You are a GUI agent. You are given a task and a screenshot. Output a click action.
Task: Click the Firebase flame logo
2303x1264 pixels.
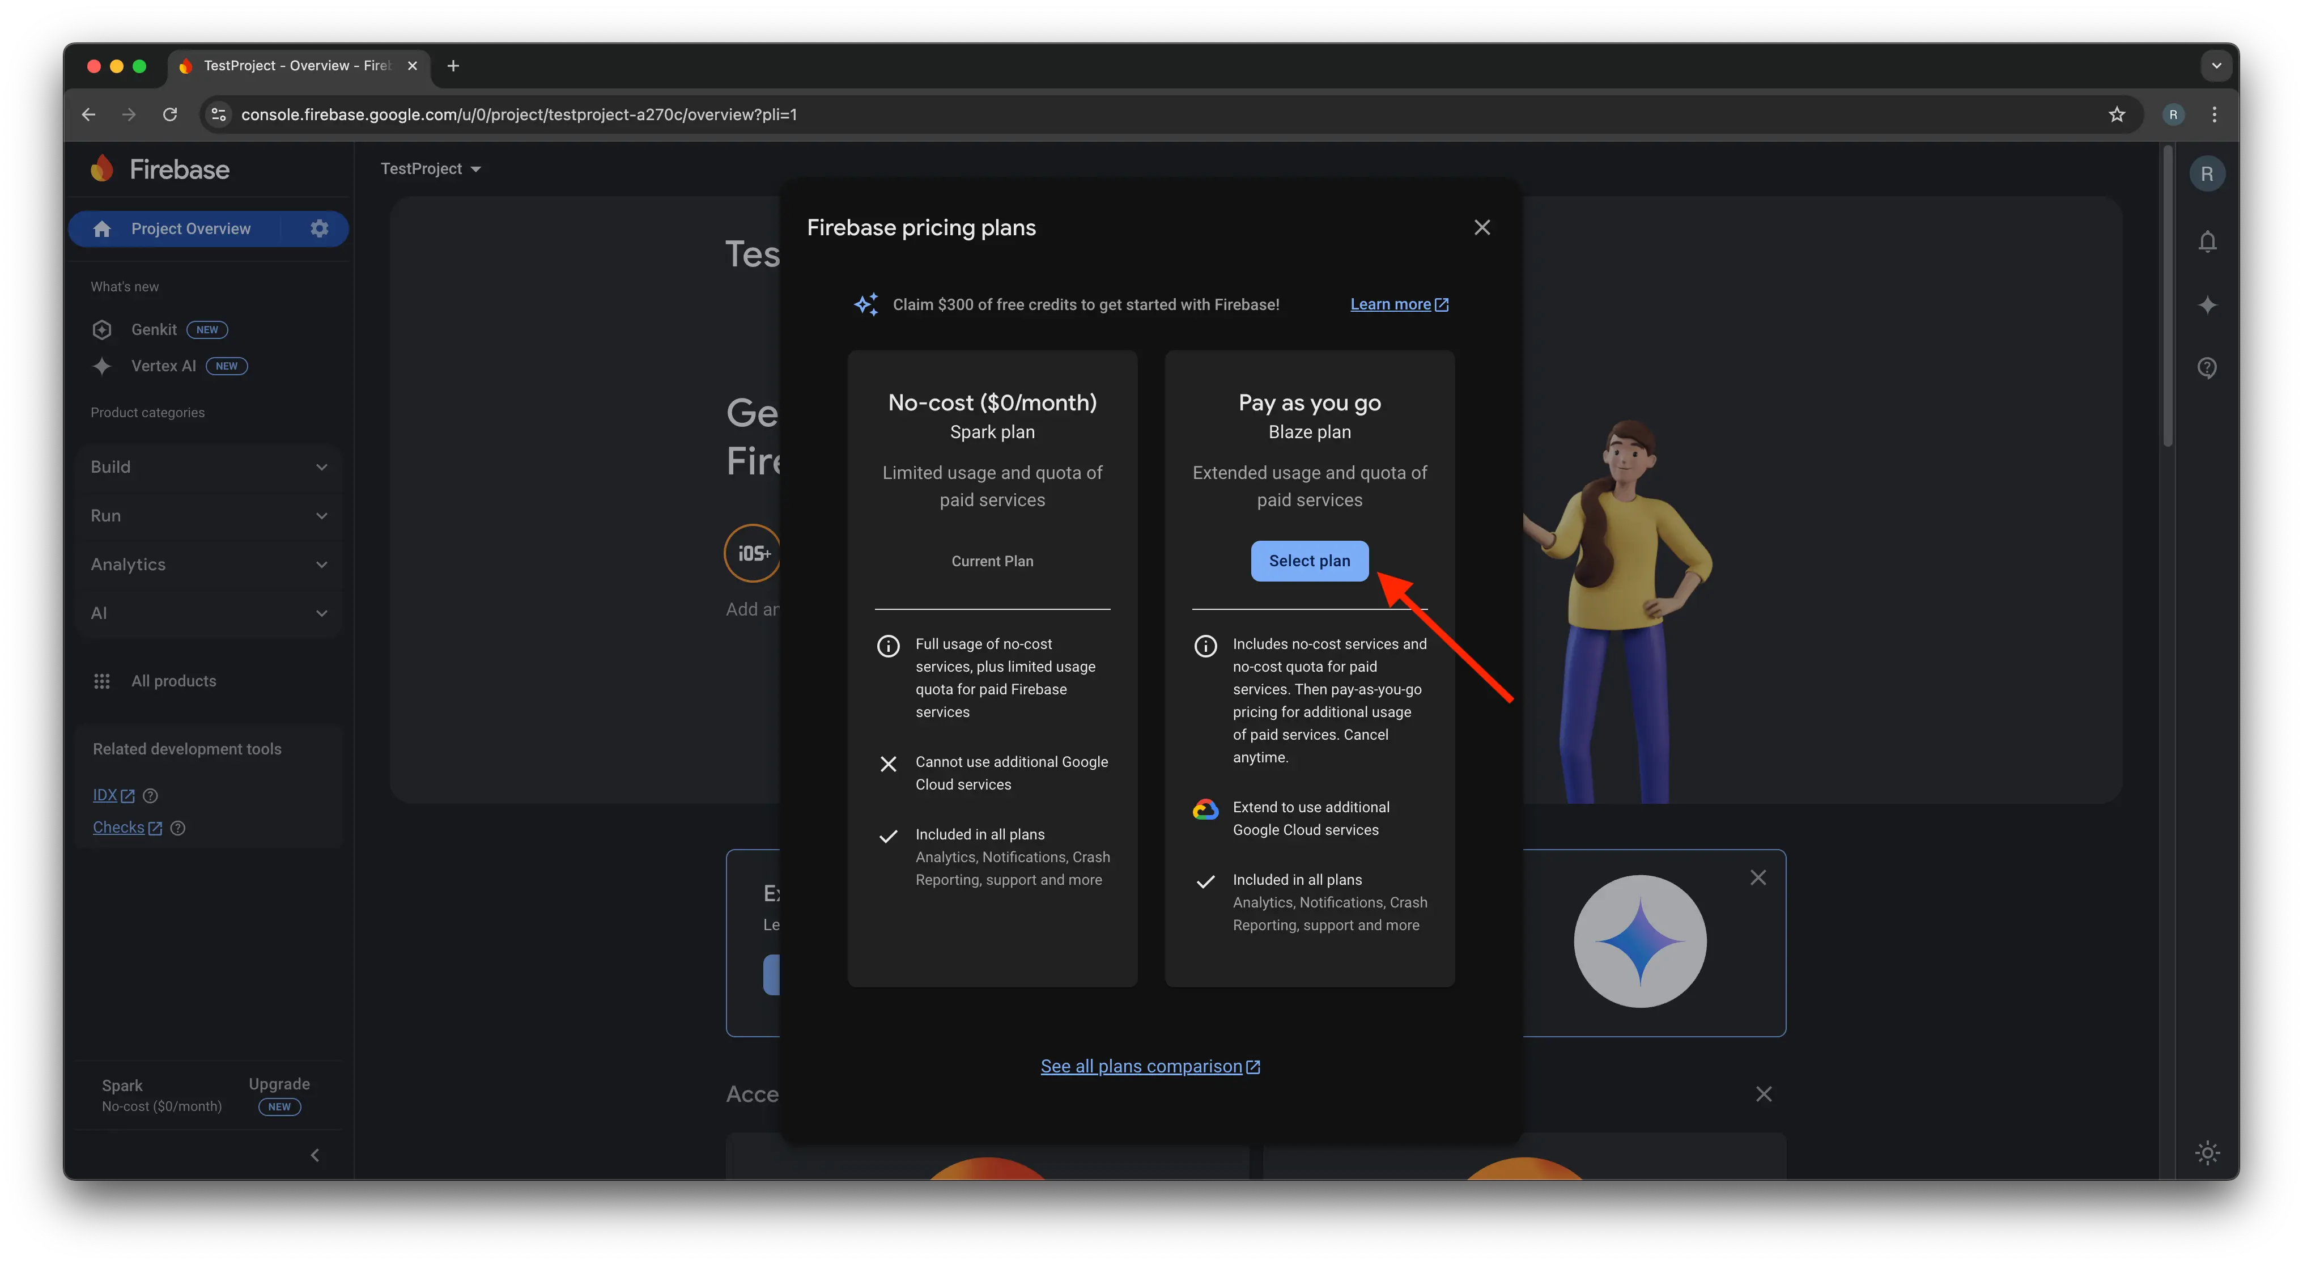102,168
